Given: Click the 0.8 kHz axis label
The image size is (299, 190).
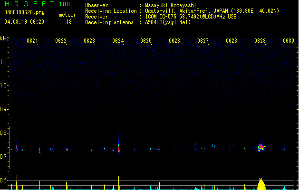Looking at the screenshot, I should click(x=4, y=133).
